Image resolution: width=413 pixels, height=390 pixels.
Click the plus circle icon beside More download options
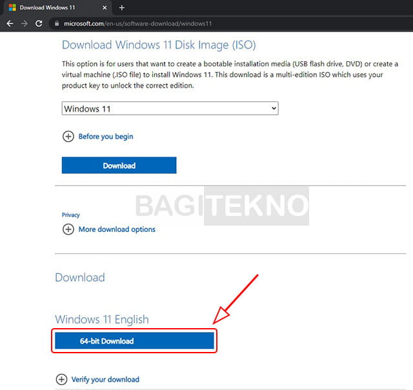click(68, 229)
